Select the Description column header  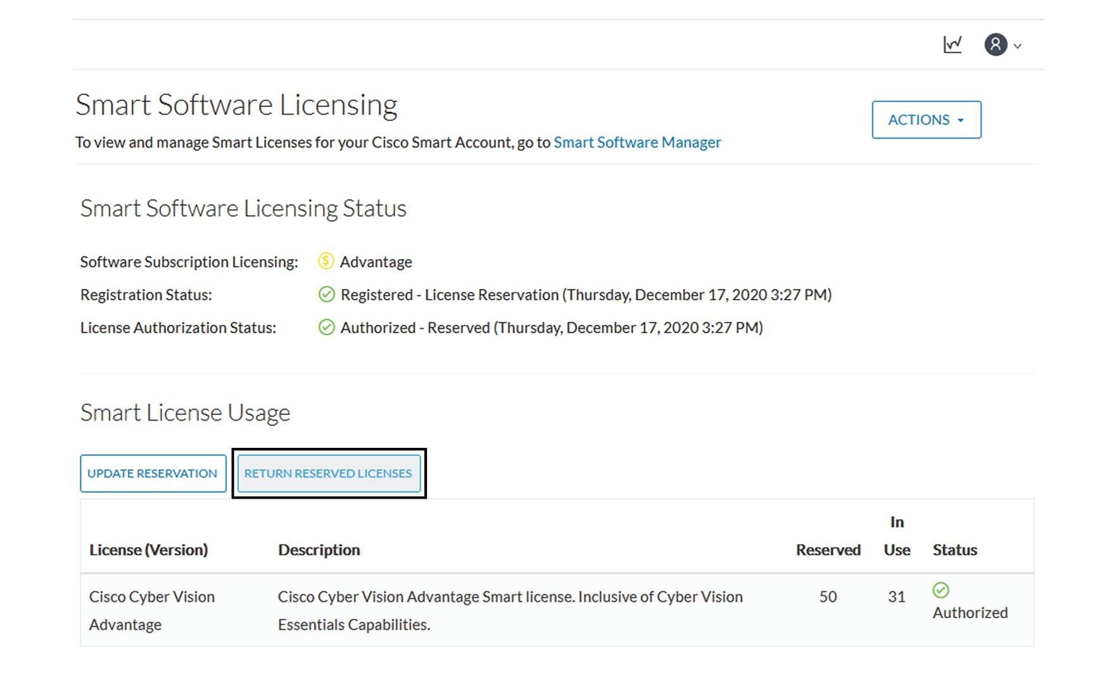click(319, 550)
